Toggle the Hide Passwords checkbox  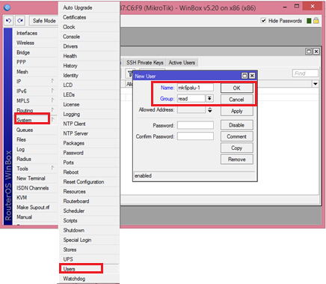263,21
